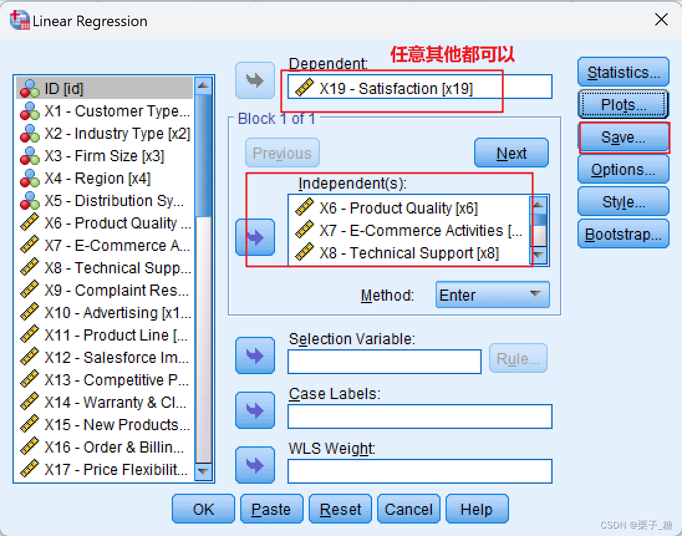Click the arrow button beside Case Labels

[x=255, y=410]
